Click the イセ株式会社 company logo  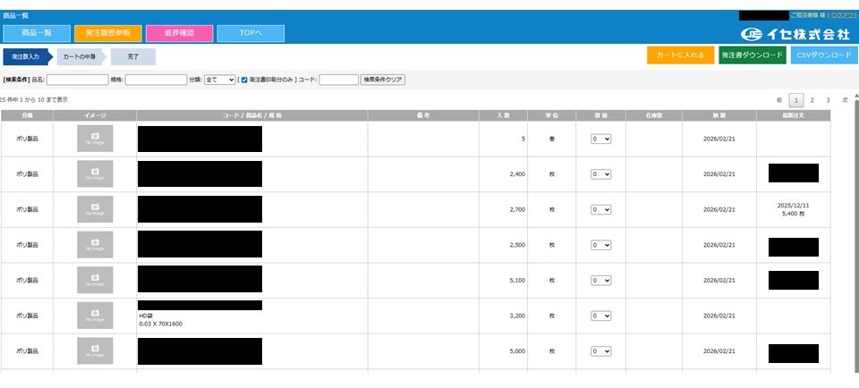(x=795, y=34)
